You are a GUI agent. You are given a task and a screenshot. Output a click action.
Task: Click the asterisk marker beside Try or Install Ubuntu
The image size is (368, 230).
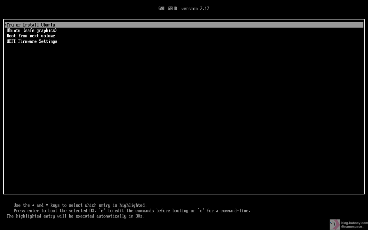[5, 25]
